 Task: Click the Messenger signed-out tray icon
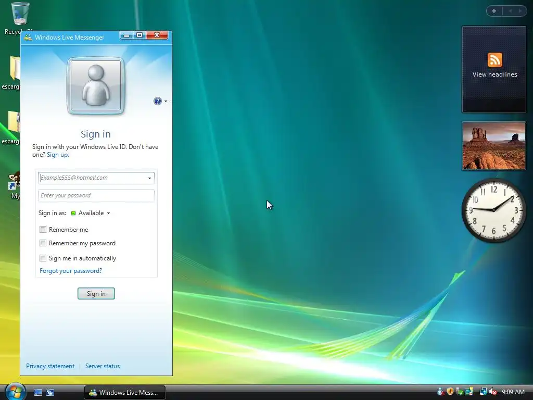pyautogui.click(x=440, y=392)
